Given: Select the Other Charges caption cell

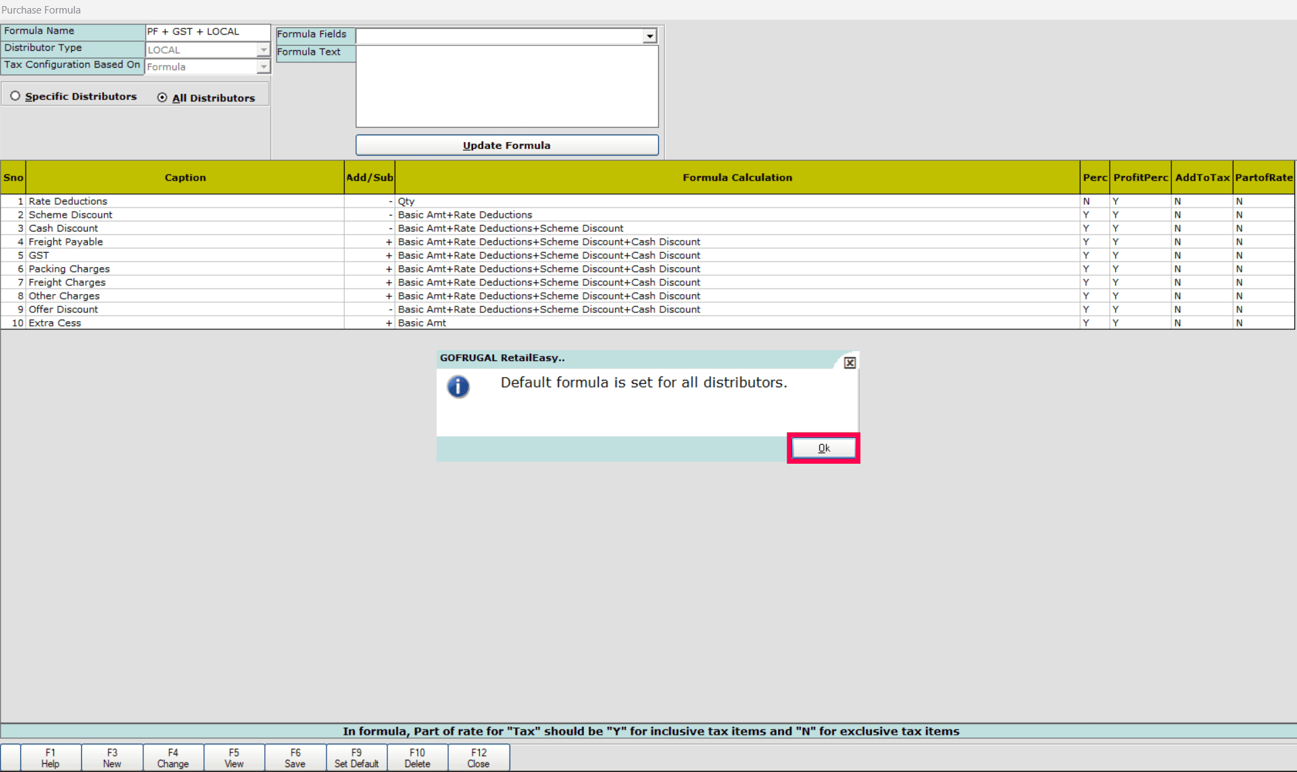Looking at the screenshot, I should coord(185,296).
